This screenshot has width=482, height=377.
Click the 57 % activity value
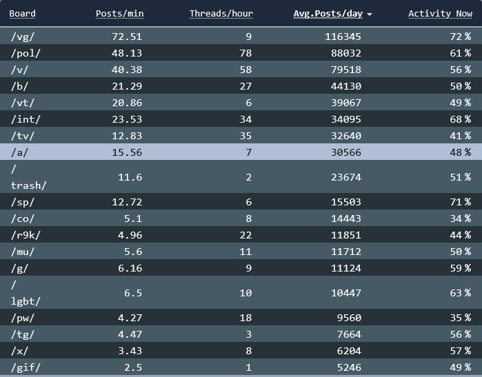coord(461,351)
